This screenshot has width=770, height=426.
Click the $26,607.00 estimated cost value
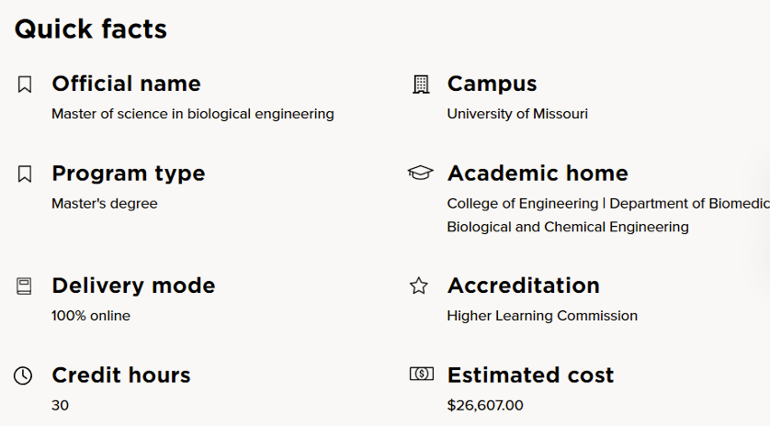[485, 405]
